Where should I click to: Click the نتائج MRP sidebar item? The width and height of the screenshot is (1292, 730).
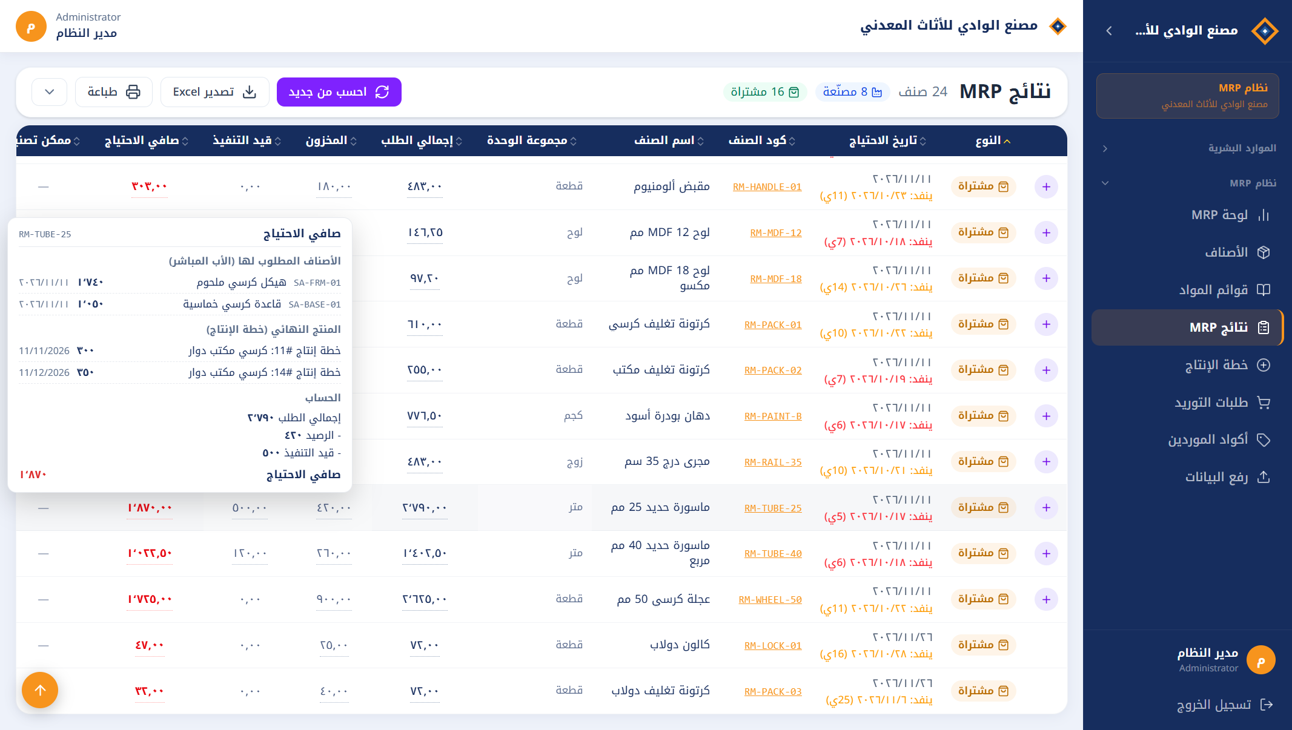coord(1187,327)
